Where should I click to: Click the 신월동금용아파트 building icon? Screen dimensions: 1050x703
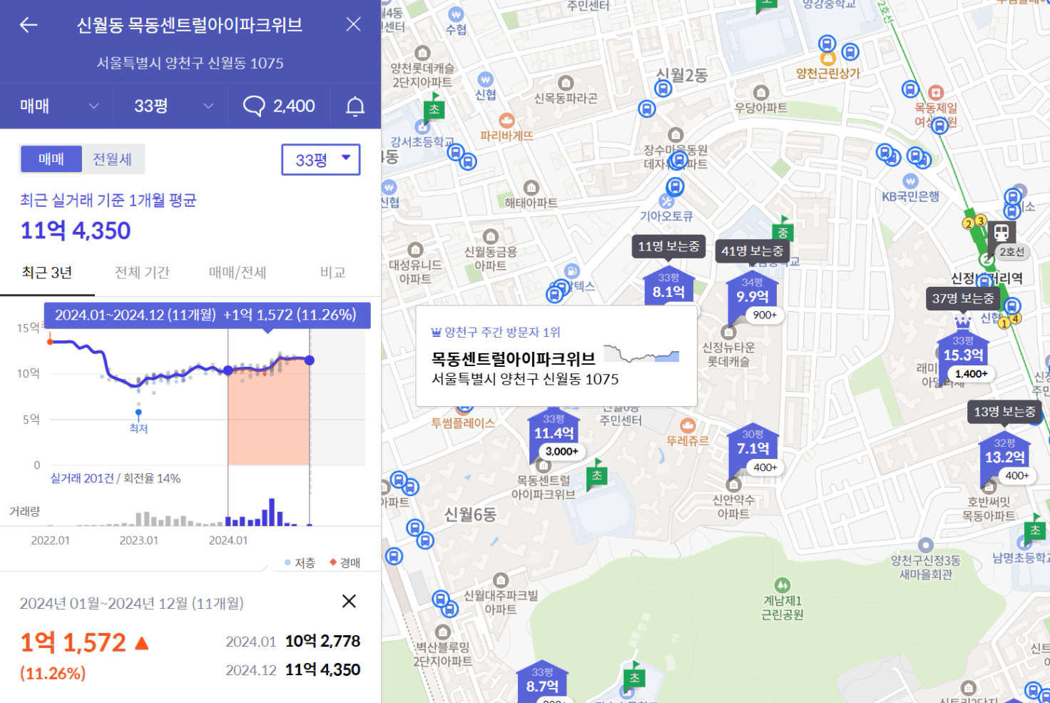[490, 236]
